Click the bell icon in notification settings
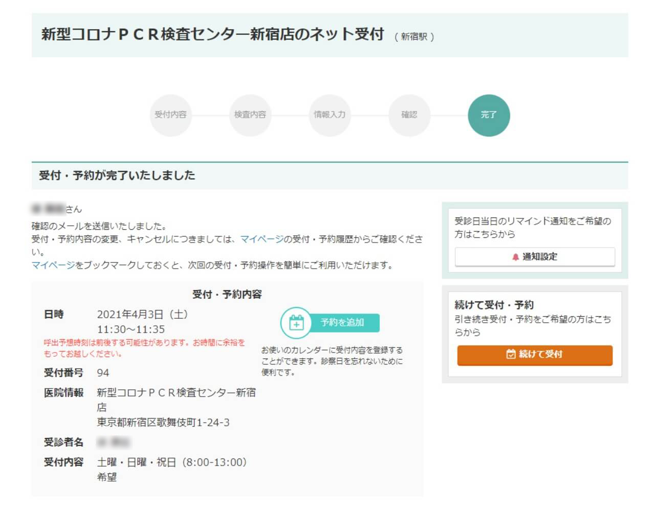This screenshot has width=655, height=505. (515, 257)
